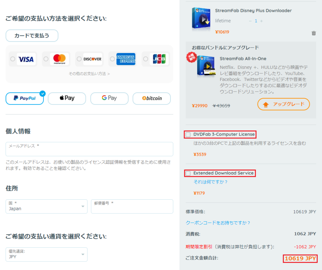Open the それは何ですか？ link
This screenshot has height=270, width=322.
(210, 182)
